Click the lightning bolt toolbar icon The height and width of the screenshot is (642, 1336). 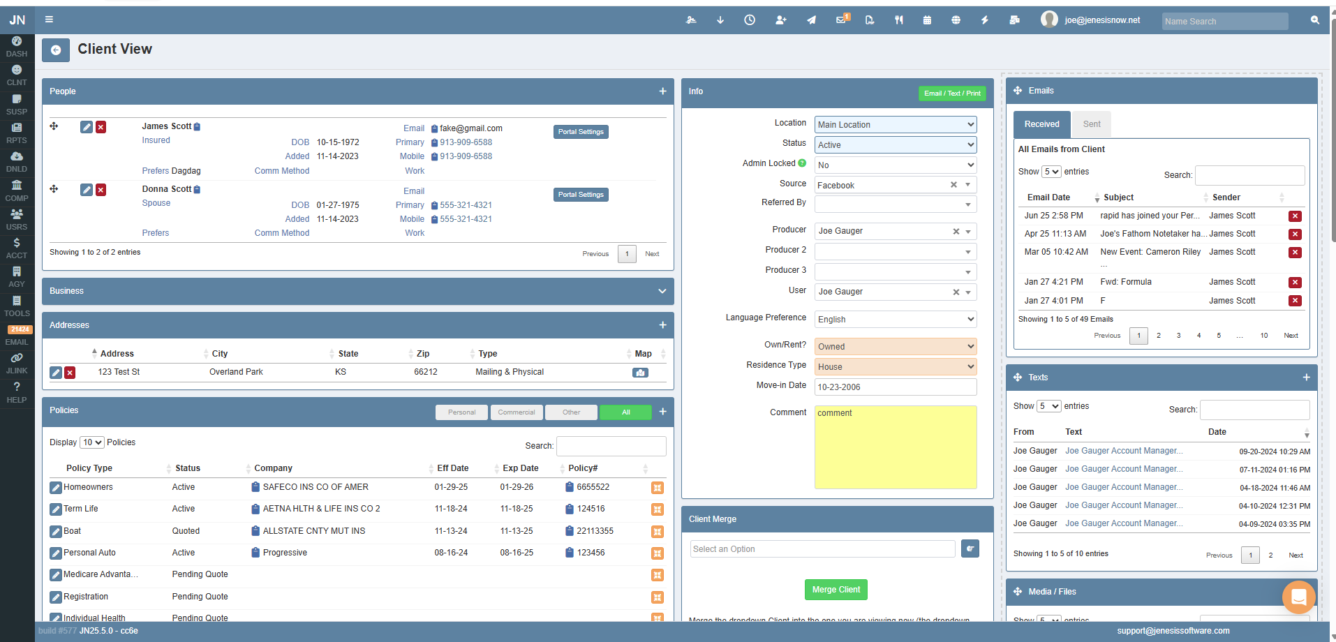click(984, 20)
